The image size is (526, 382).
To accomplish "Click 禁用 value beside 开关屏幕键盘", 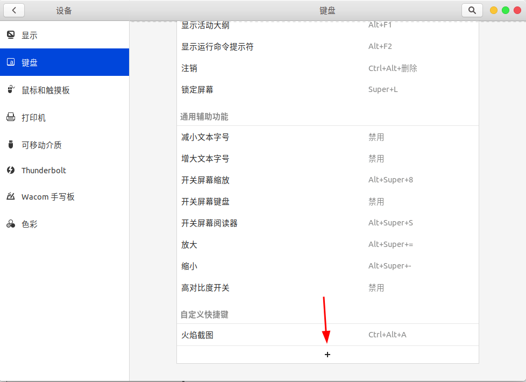I will [x=376, y=201].
